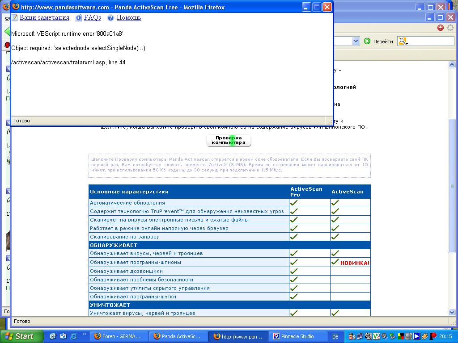Click the notepad icon beside Ваши замечания
Screen dimensions: 458x343
click(x=15, y=18)
